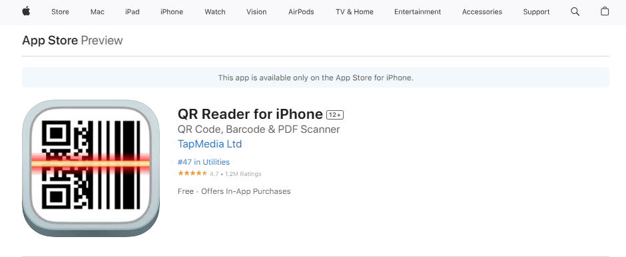Click the 12+ age rating badge
This screenshot has height=257, width=626.
coord(335,115)
